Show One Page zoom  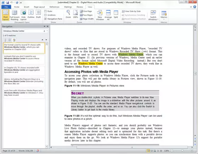(86, 11)
